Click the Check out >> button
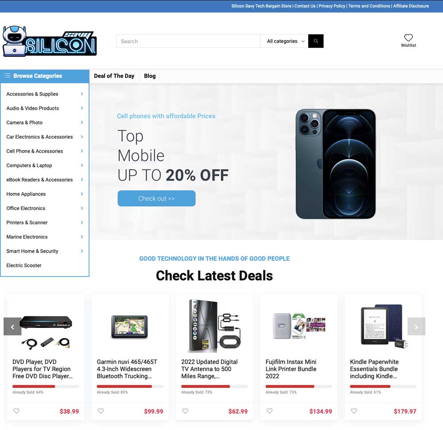The width and height of the screenshot is (443, 430). click(x=156, y=198)
